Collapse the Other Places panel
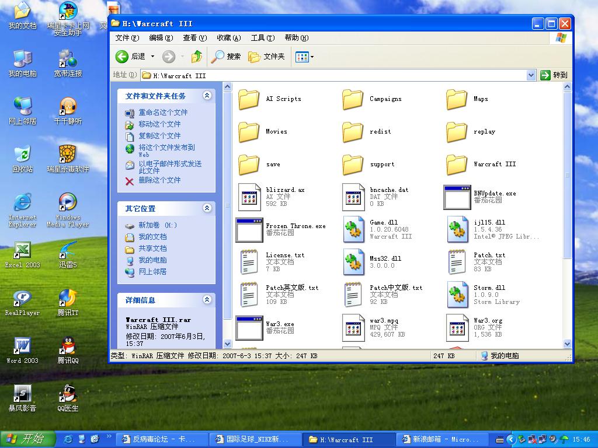The width and height of the screenshot is (598, 448). coord(207,208)
